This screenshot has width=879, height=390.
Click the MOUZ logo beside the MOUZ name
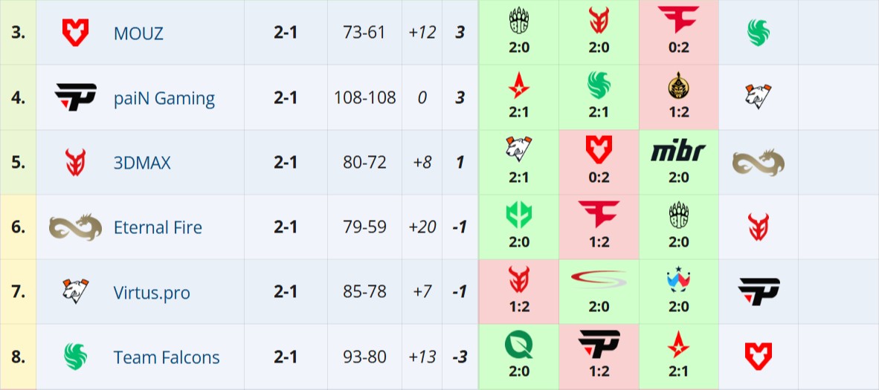tap(75, 33)
